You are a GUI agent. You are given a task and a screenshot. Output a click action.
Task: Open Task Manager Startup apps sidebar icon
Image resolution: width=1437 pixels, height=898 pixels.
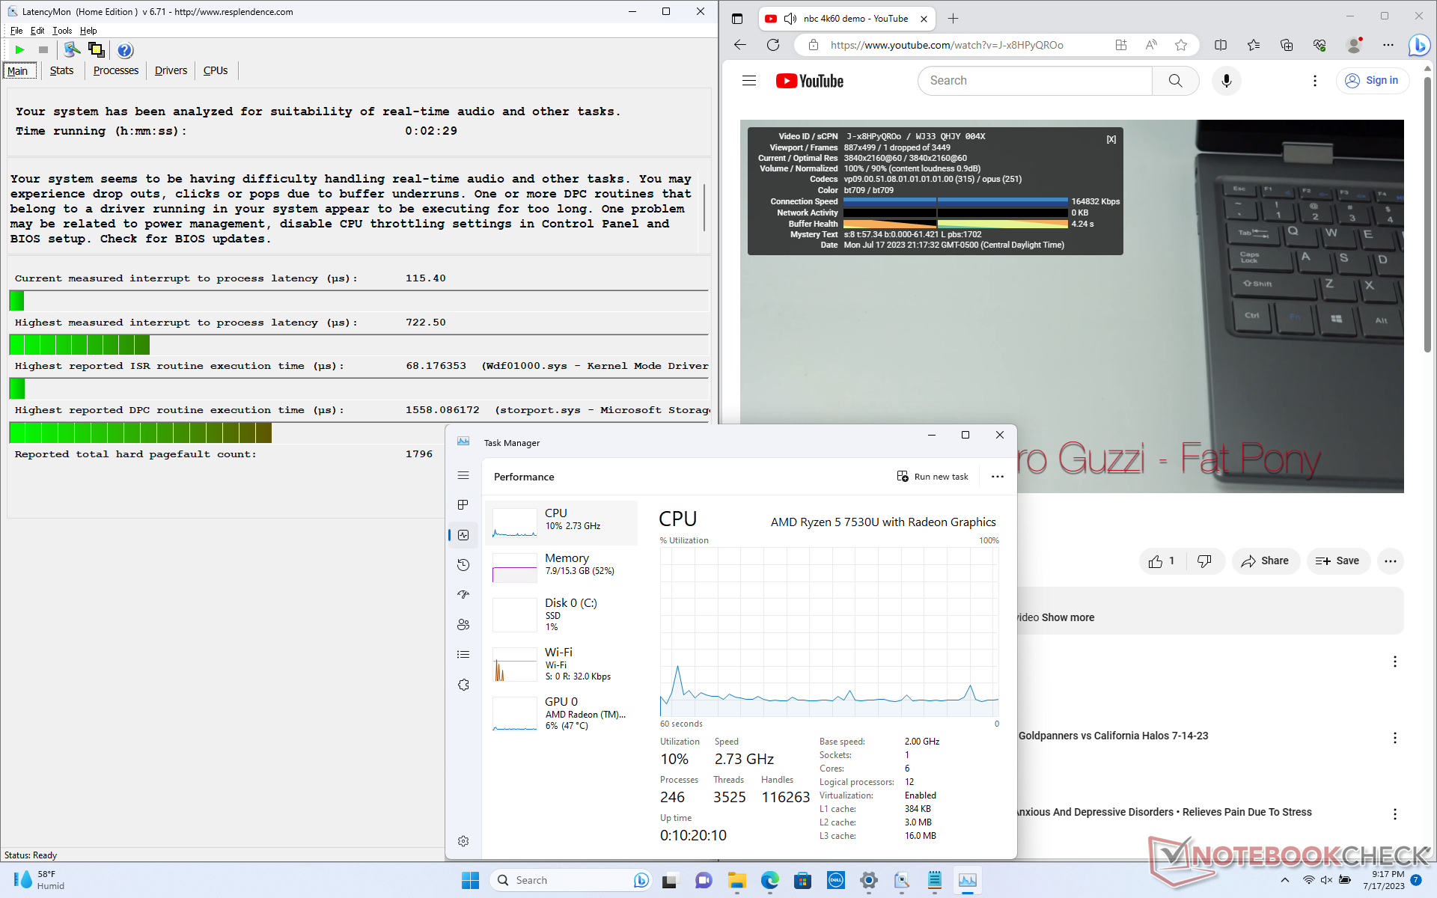click(x=463, y=595)
